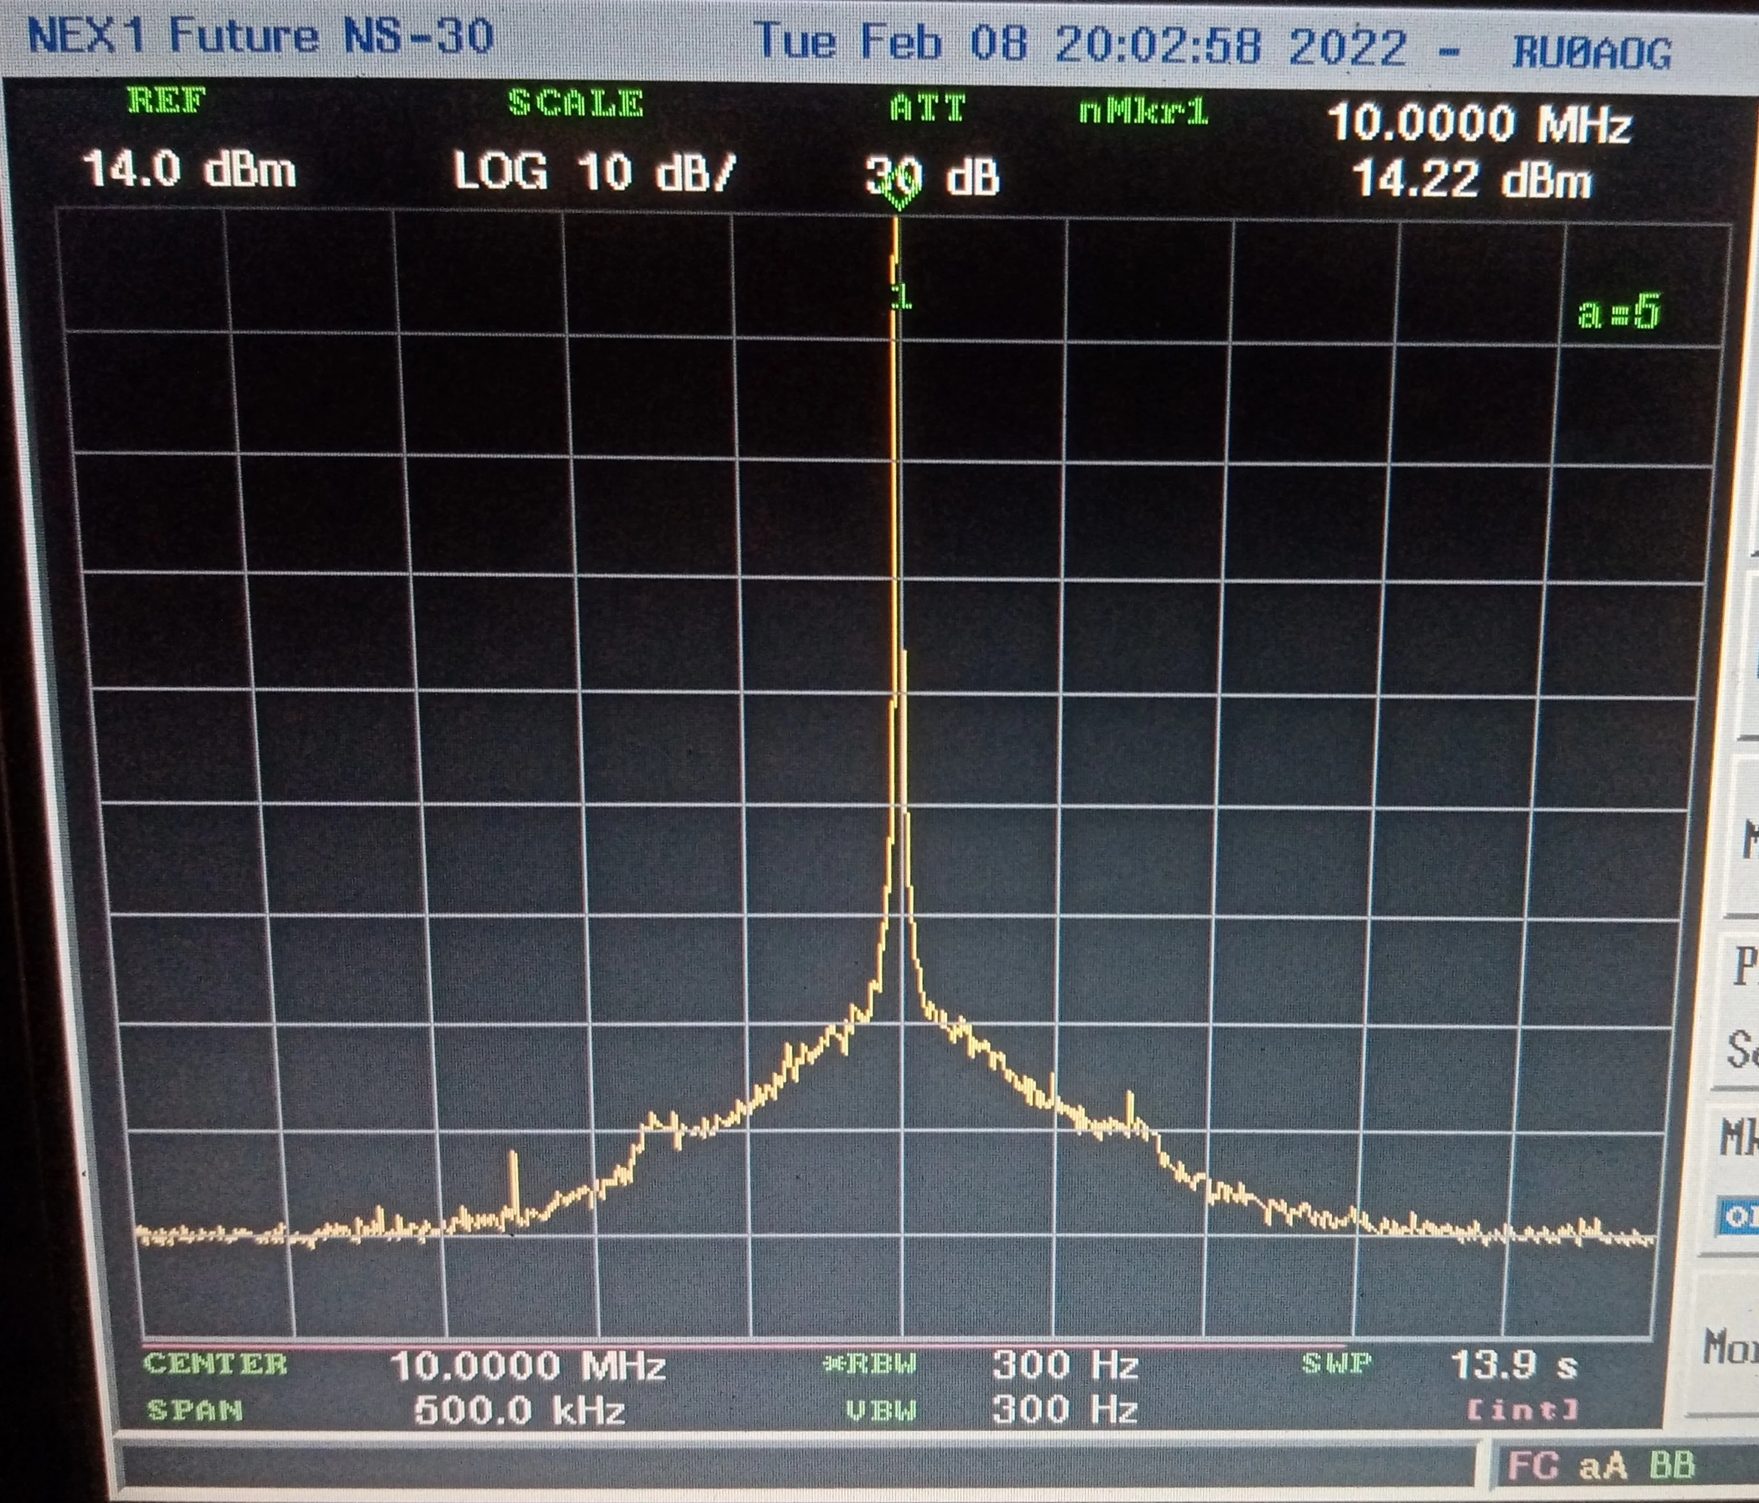The width and height of the screenshot is (1759, 1503).
Task: Toggle the [int] reference indicator
Action: (x=1523, y=1410)
